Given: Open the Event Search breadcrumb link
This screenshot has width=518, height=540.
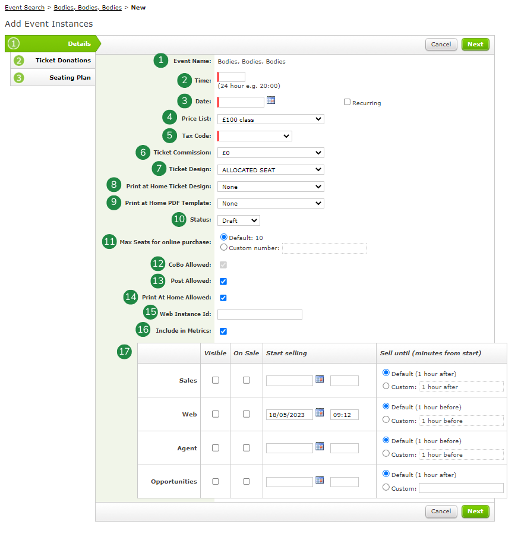Looking at the screenshot, I should [x=24, y=7].
